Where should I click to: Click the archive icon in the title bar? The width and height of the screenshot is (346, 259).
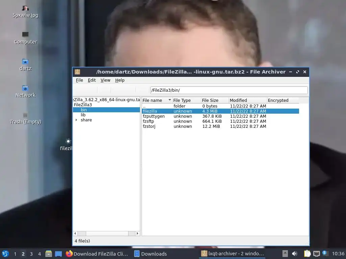click(x=77, y=72)
